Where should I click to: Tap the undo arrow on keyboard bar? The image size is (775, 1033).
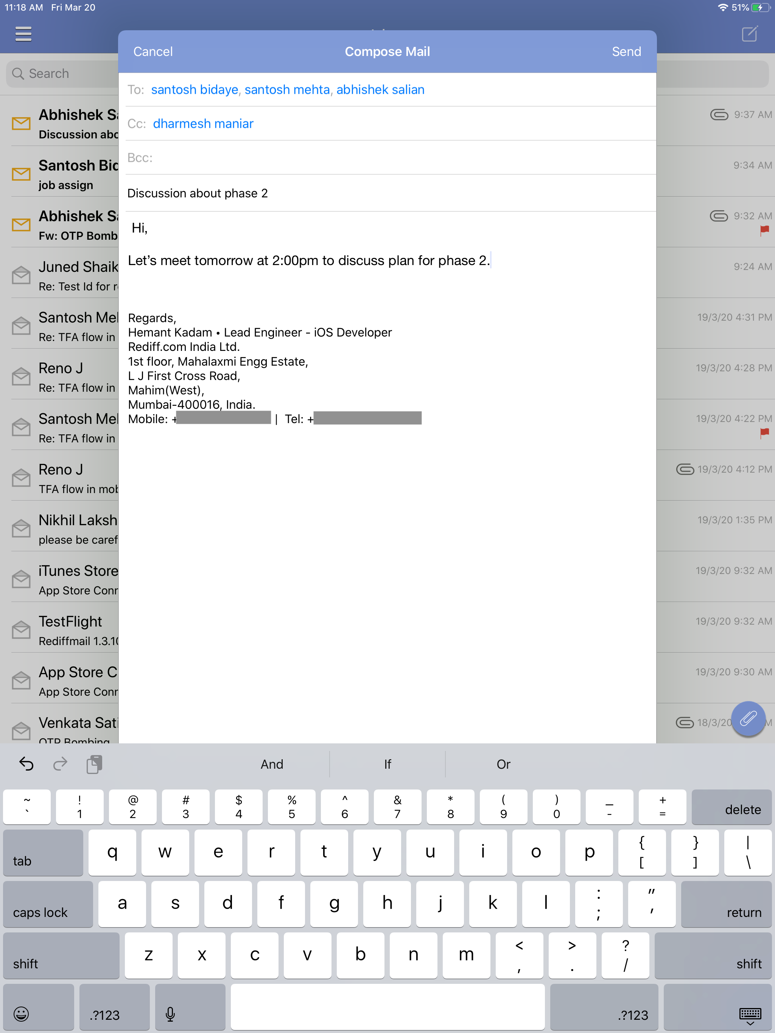click(26, 764)
